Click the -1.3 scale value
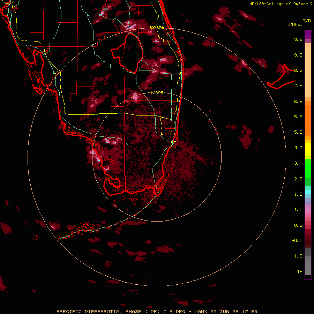Image resolution: width=314 pixels, height=314 pixels. [297, 256]
